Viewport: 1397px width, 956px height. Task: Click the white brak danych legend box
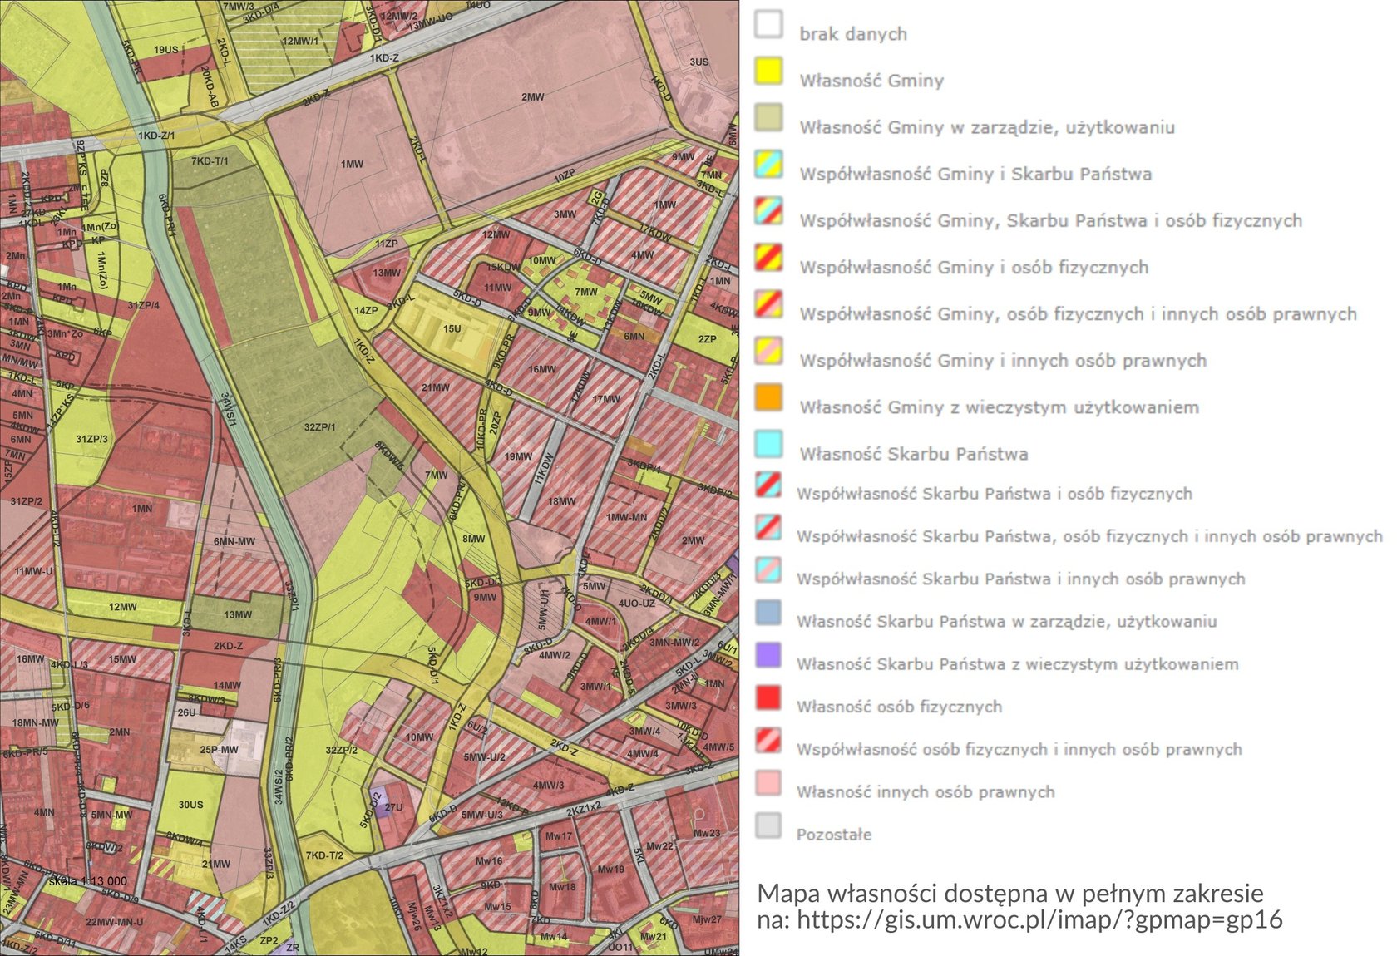pos(768,24)
